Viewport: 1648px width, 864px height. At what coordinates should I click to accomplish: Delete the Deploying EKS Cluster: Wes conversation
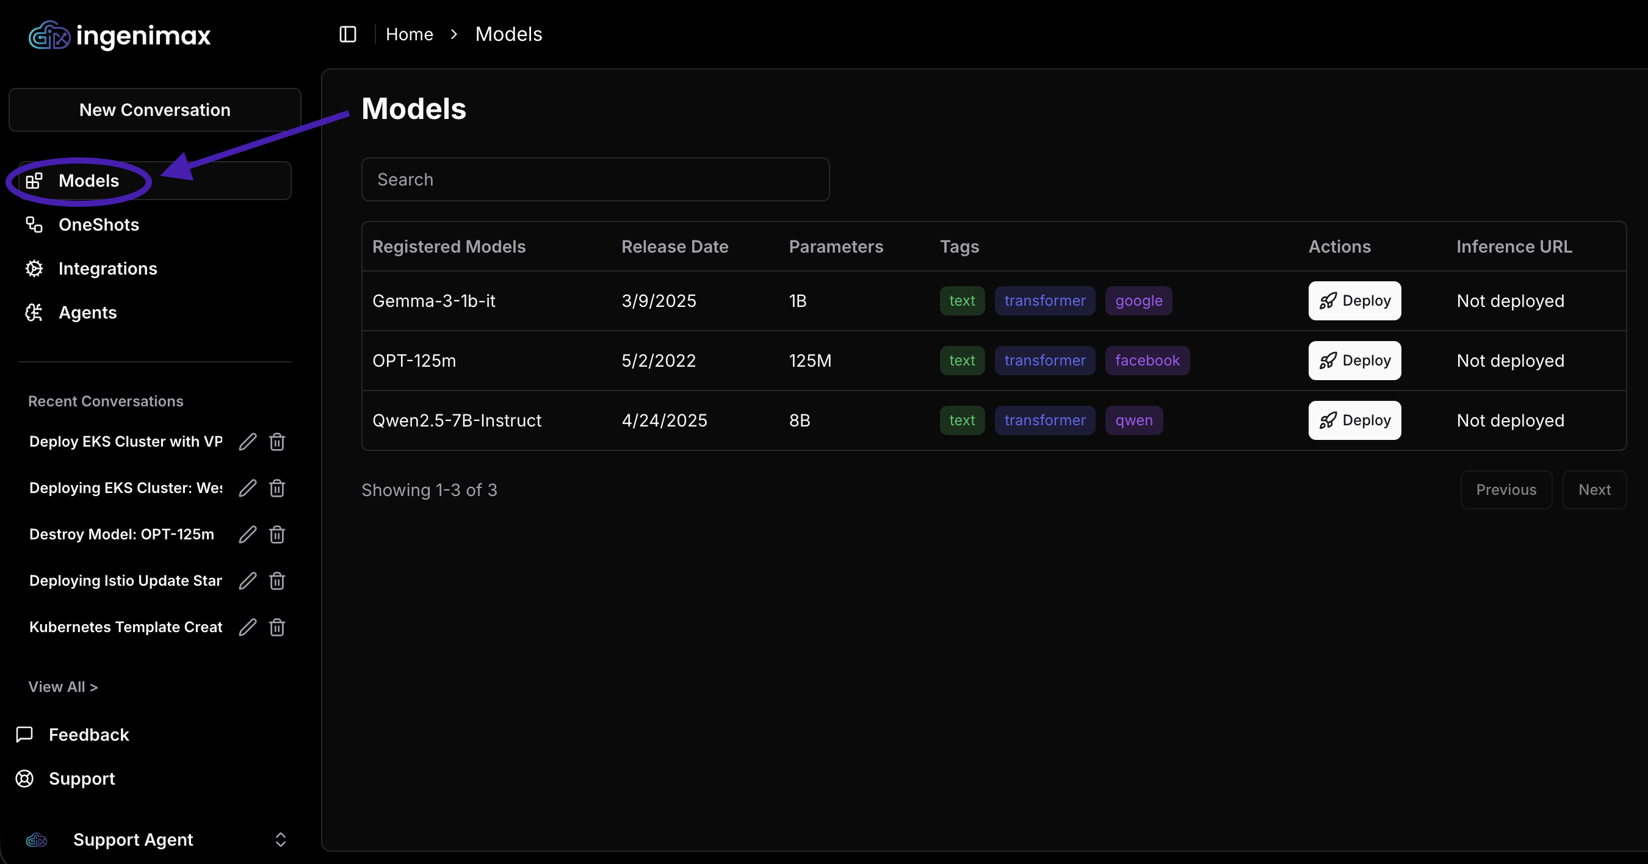[x=277, y=488]
